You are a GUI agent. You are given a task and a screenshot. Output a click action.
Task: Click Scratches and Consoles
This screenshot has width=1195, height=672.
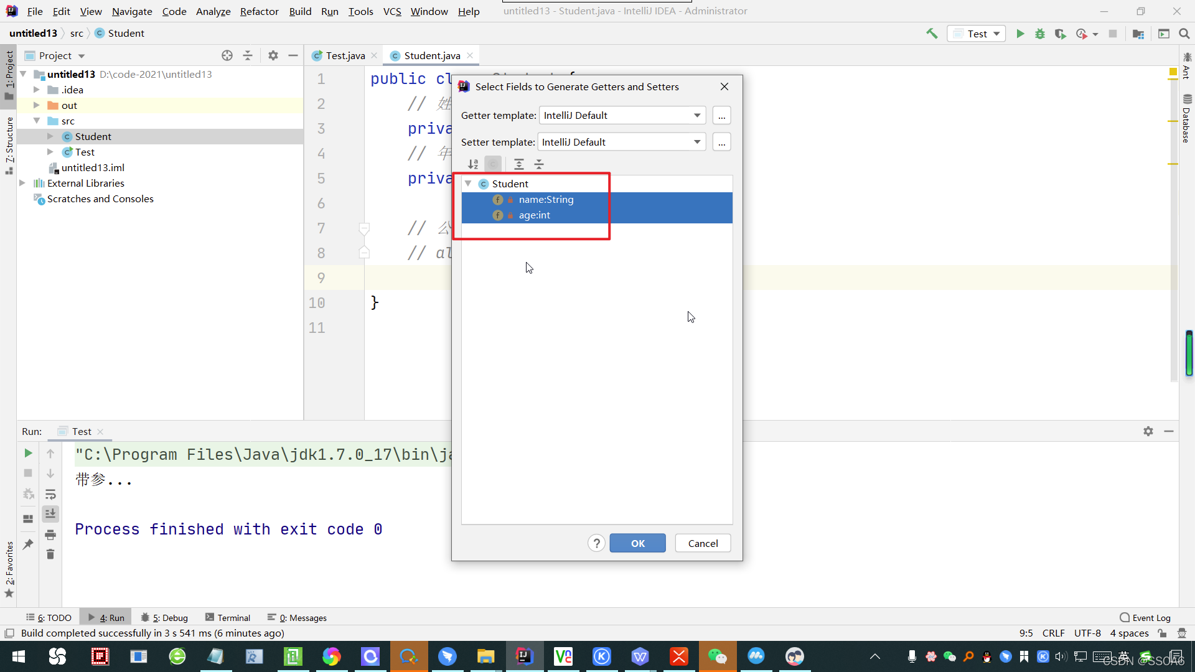click(x=100, y=198)
